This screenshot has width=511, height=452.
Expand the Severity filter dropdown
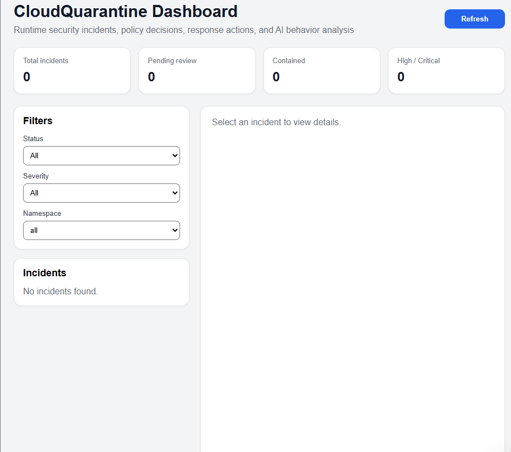point(101,193)
